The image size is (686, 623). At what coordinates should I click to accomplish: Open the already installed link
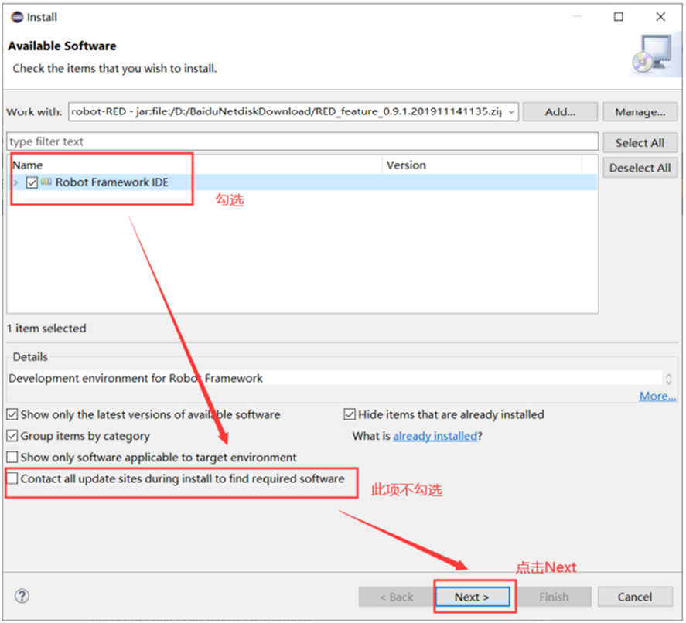pyautogui.click(x=435, y=436)
